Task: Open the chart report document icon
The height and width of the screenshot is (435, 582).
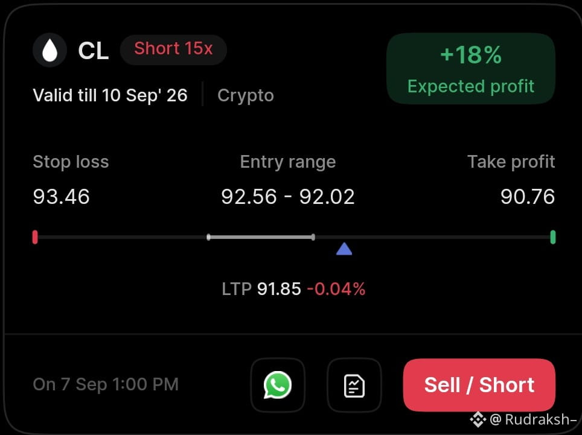Action: coord(354,385)
